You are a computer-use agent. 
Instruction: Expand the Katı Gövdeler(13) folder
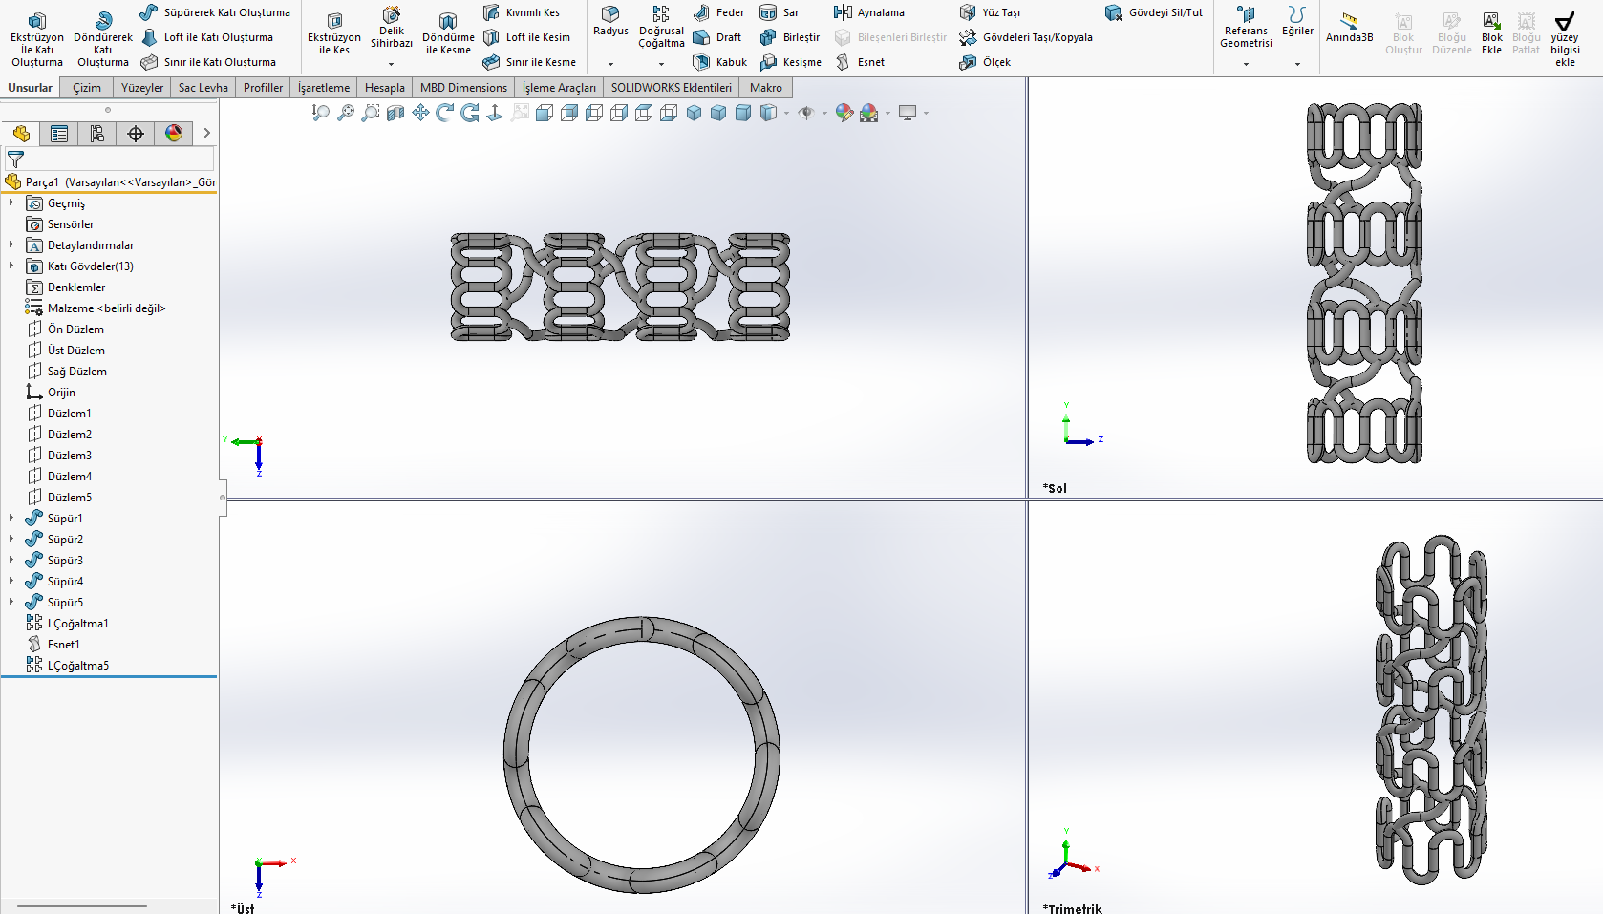tap(11, 266)
